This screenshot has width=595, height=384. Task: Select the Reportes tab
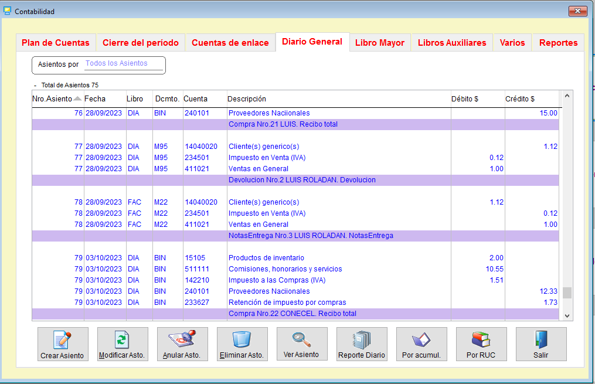click(x=558, y=42)
